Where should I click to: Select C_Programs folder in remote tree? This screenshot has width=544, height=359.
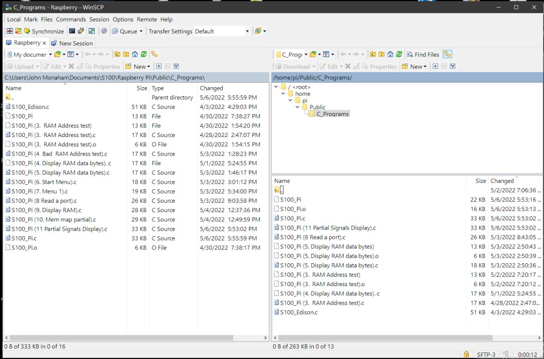pyautogui.click(x=329, y=114)
